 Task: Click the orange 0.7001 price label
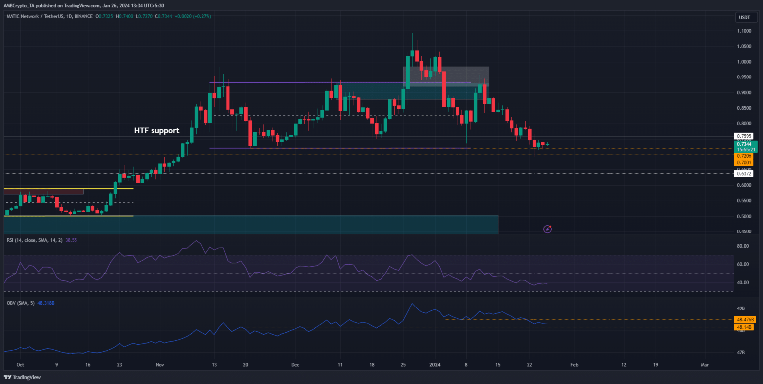click(743, 162)
